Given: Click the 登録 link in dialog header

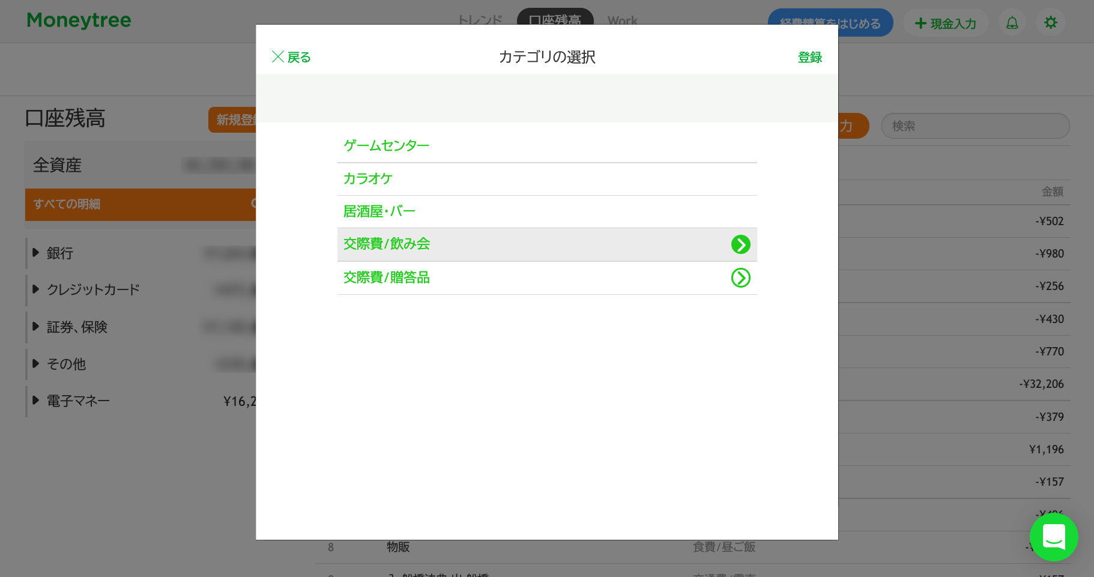Looking at the screenshot, I should tap(809, 57).
